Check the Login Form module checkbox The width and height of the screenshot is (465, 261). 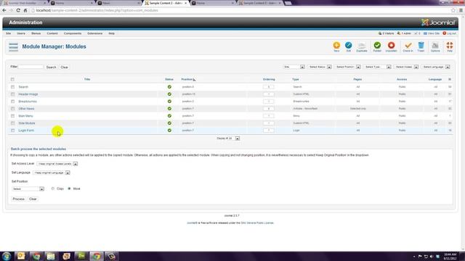(12, 130)
